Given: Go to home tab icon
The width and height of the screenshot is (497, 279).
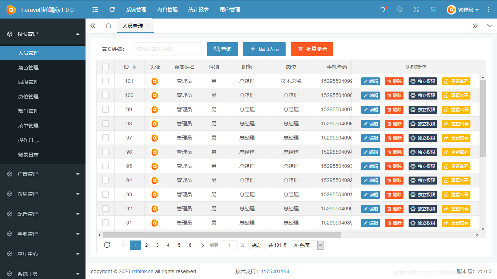Looking at the screenshot, I should [x=108, y=26].
